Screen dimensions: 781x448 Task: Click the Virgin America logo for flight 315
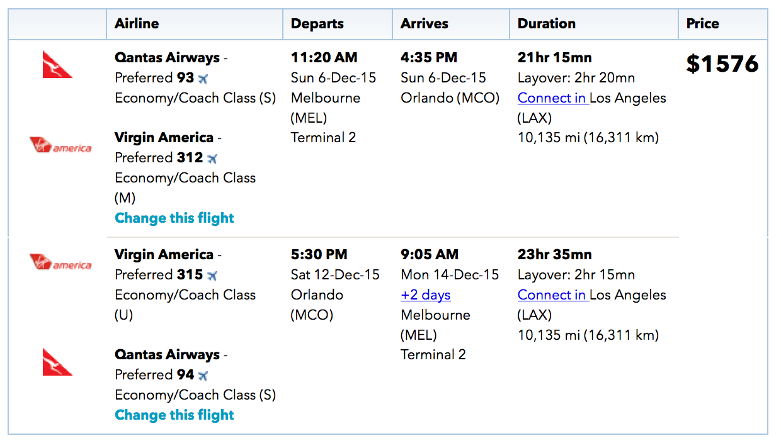tap(60, 262)
